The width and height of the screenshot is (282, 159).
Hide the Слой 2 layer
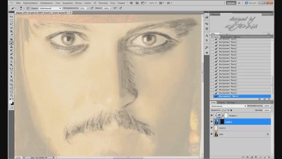pyautogui.click(x=211, y=128)
